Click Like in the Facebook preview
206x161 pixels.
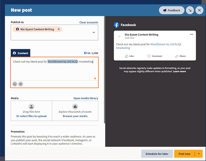point(129,56)
